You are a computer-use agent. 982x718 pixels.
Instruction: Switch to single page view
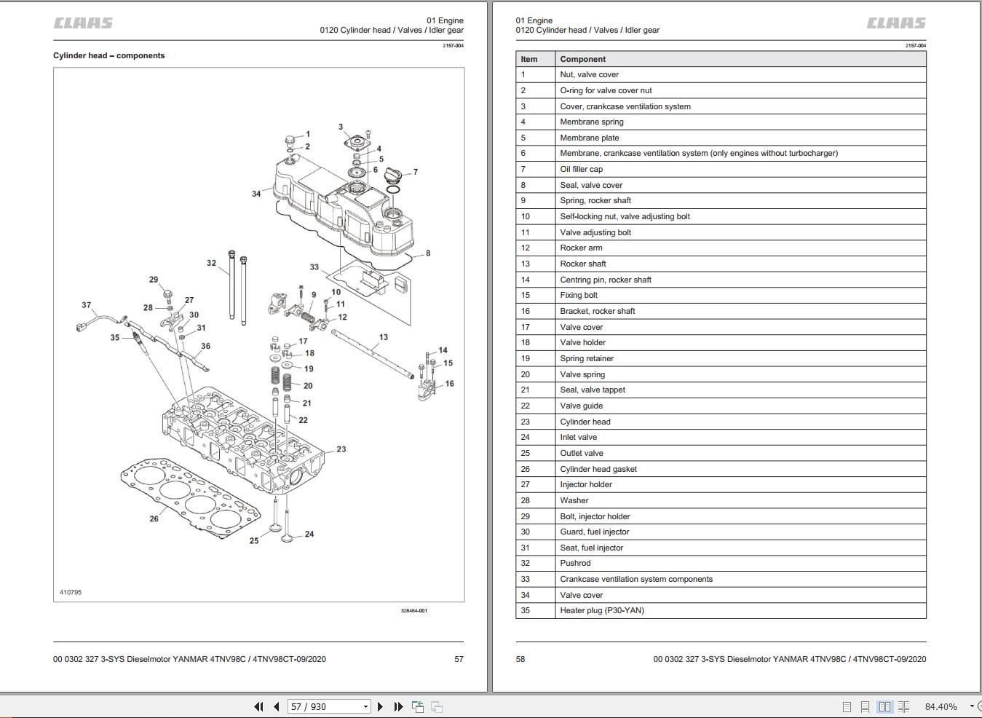[x=847, y=706]
